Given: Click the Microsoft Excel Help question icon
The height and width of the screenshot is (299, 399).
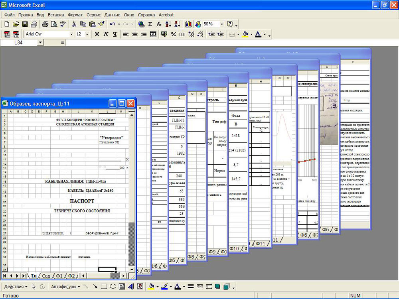Looking at the screenshot, I should (230, 24).
